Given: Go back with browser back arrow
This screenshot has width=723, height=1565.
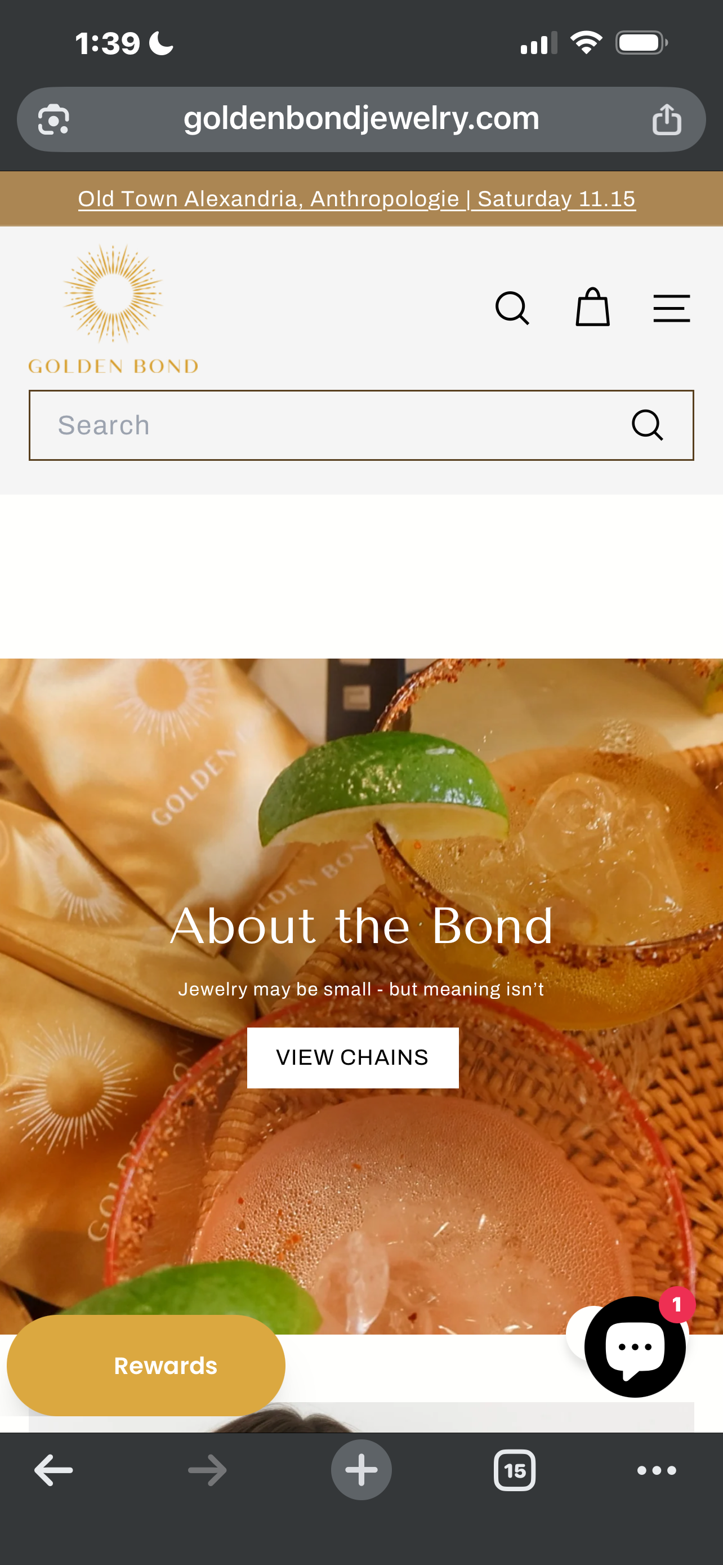Looking at the screenshot, I should tap(53, 1470).
